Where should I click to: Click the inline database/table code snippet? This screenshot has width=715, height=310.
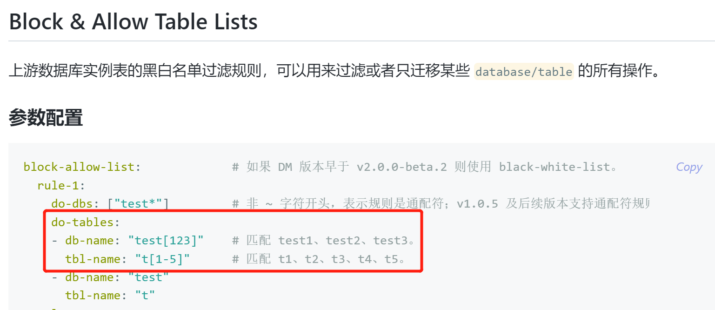point(524,72)
